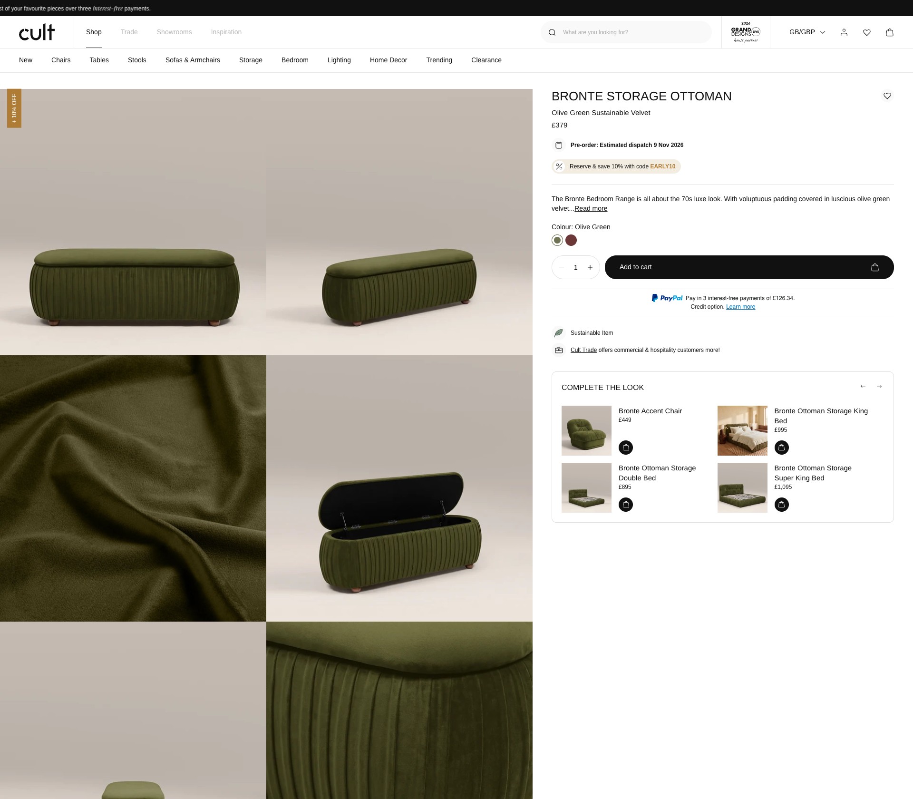Select the Showrooms tab
Viewport: 913px width, 799px height.
(x=175, y=32)
